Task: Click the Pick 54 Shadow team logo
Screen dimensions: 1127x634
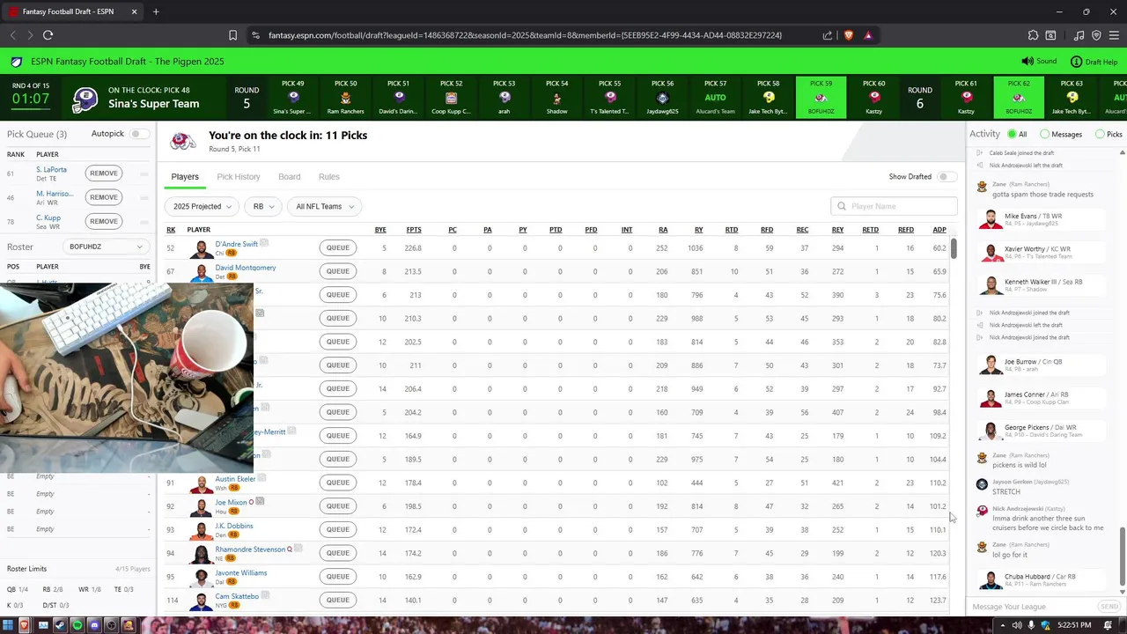Action: click(x=557, y=98)
